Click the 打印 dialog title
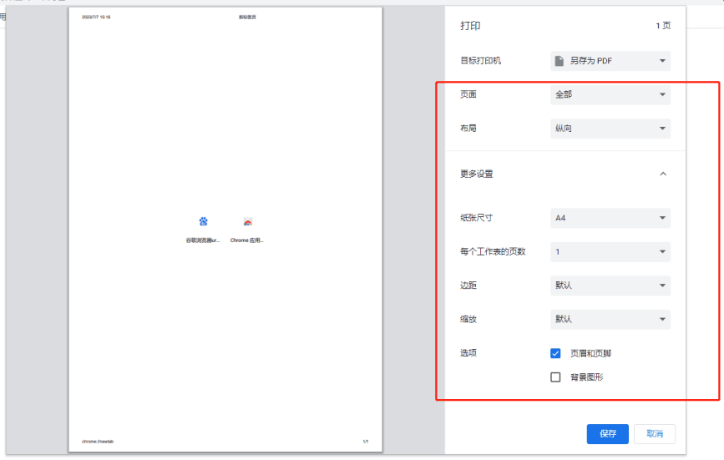The height and width of the screenshot is (460, 724). click(x=470, y=26)
